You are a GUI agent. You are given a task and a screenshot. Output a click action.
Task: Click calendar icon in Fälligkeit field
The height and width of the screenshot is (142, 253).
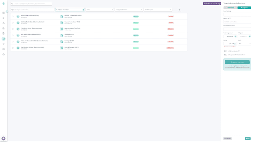tap(250, 36)
